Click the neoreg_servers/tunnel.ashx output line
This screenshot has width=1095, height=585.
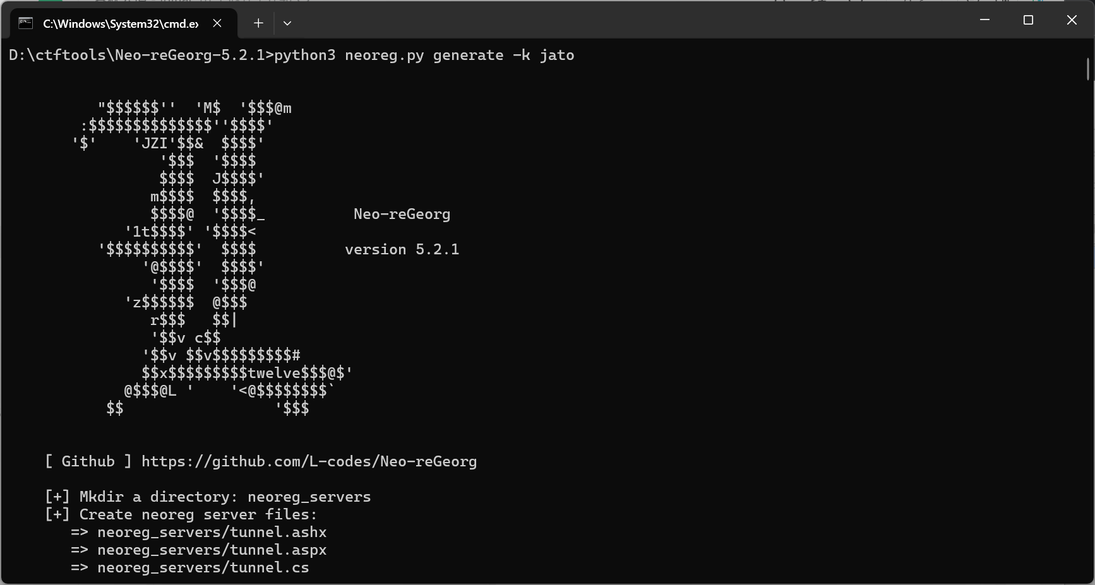click(x=212, y=532)
